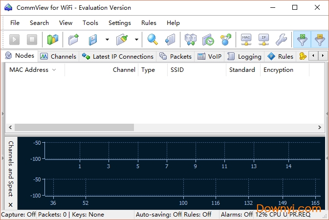Sort by SSID column header

tap(197, 70)
